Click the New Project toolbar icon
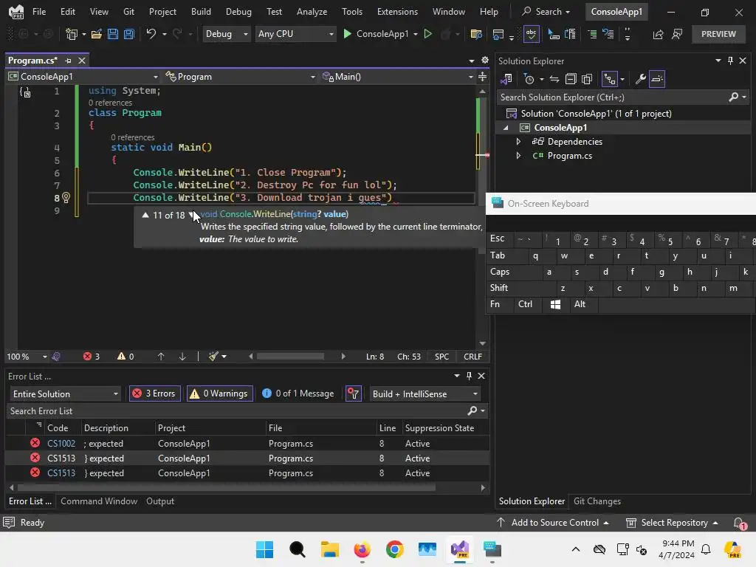This screenshot has height=567, width=756. [72, 34]
